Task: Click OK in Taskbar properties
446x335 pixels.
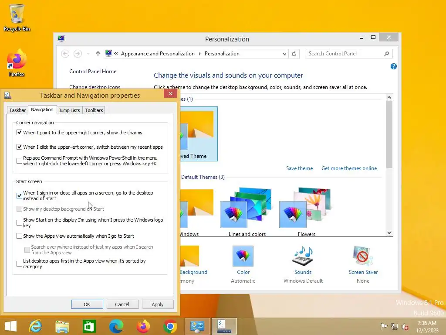Action: (x=87, y=304)
